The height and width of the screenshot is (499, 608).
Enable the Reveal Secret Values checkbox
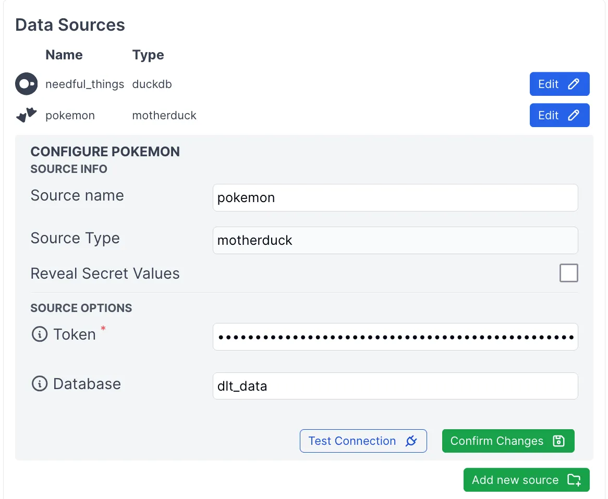[569, 273]
